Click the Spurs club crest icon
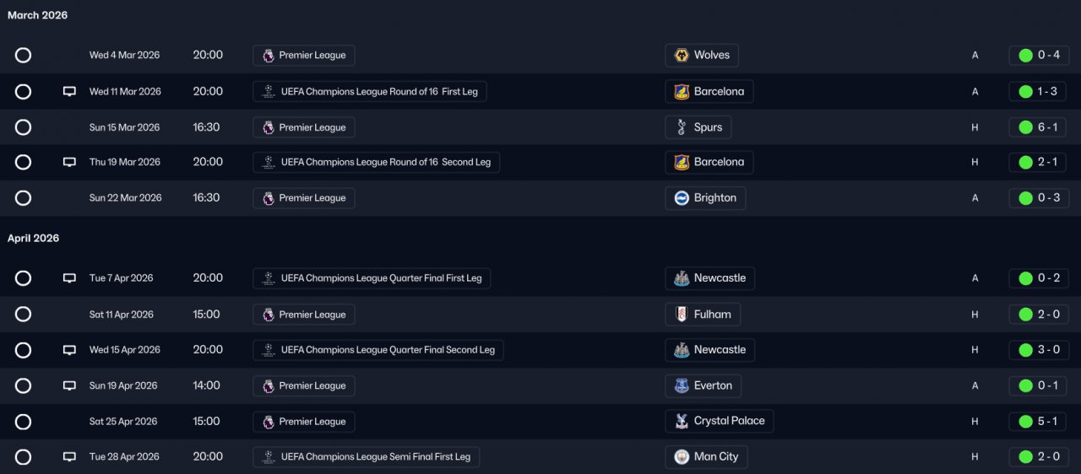 tap(682, 127)
